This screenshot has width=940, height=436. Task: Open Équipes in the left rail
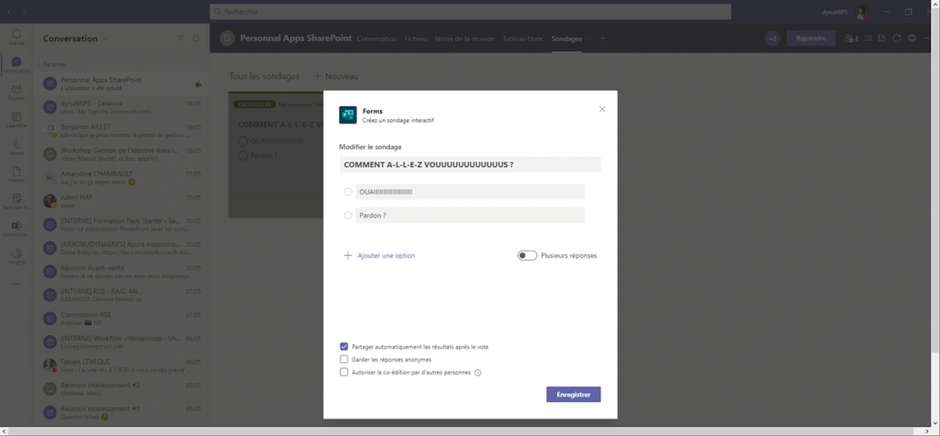17,90
